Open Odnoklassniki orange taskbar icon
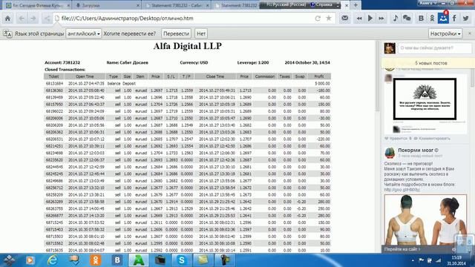Viewport: 475px width, 267px height. (x=95, y=260)
